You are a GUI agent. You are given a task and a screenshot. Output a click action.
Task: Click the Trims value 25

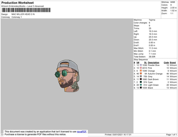pyautogui.click(x=150, y=28)
